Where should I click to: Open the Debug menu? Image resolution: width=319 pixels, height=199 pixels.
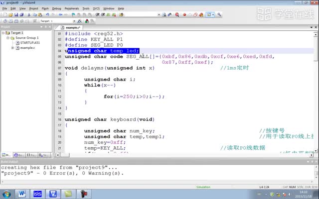(56, 8)
